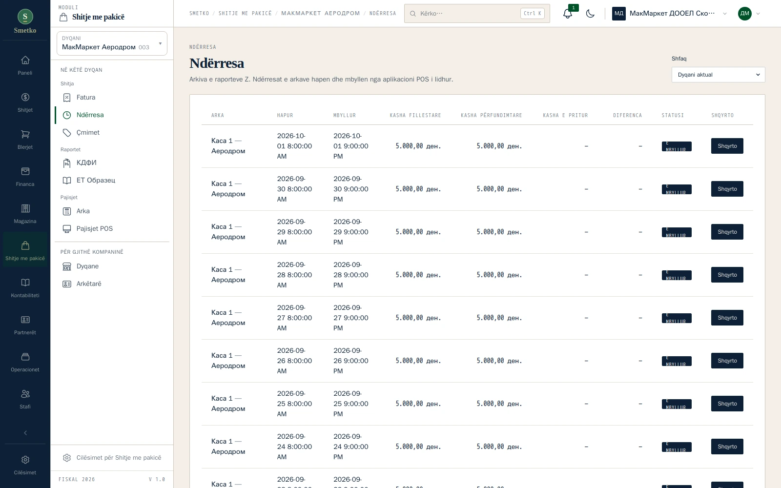Open the Paneli home icon
781x488 pixels.
(25, 66)
